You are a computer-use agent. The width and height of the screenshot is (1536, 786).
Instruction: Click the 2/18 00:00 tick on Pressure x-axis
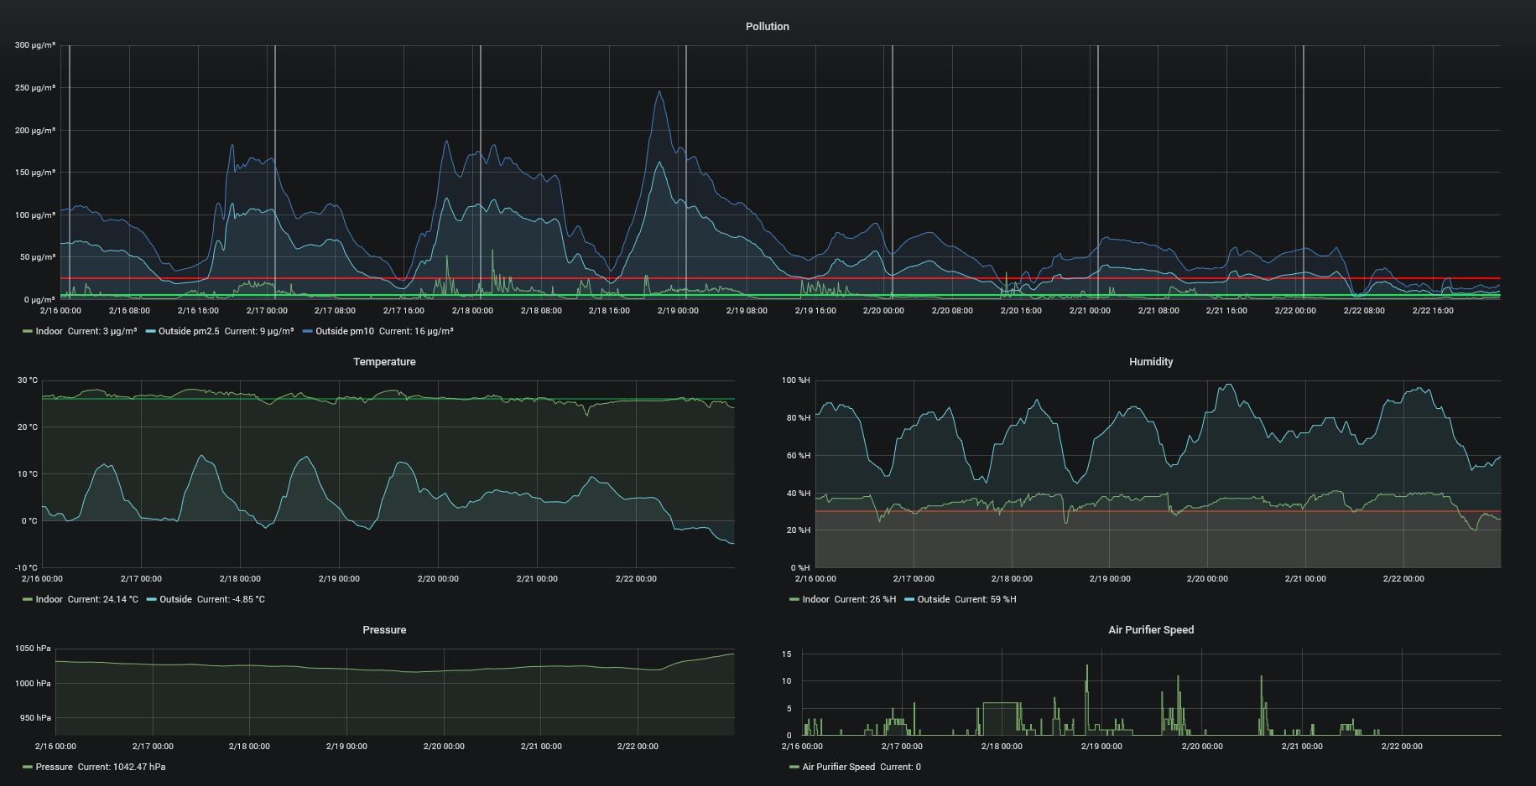click(249, 747)
